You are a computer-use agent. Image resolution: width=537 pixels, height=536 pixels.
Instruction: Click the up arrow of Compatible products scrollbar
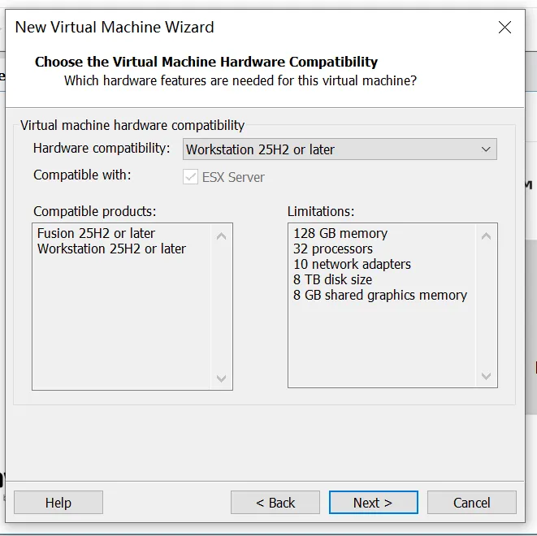(x=221, y=236)
